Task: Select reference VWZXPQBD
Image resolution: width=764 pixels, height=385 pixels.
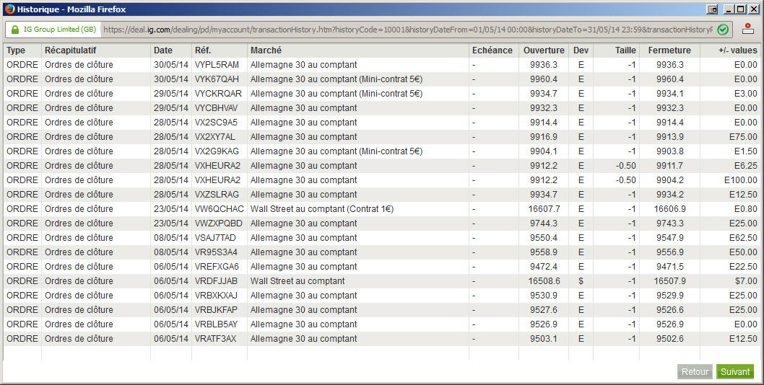Action: [x=219, y=224]
